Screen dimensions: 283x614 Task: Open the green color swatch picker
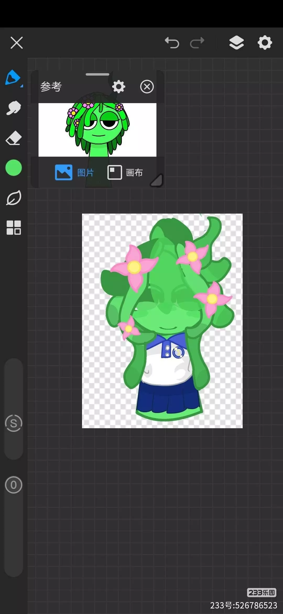(x=14, y=168)
